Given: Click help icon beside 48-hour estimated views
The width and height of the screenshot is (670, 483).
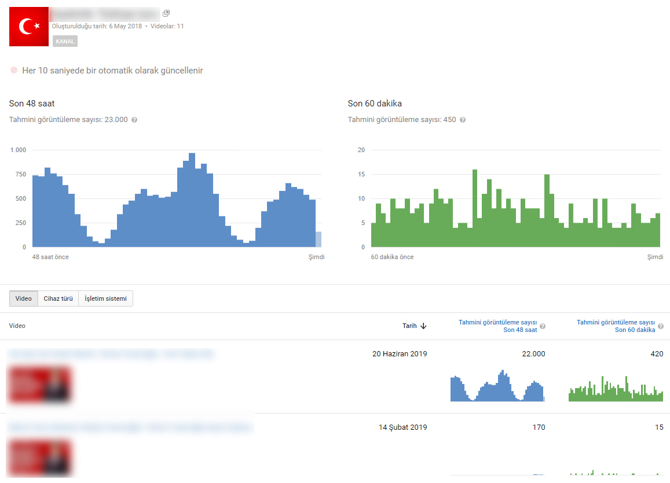Looking at the screenshot, I should (x=134, y=120).
